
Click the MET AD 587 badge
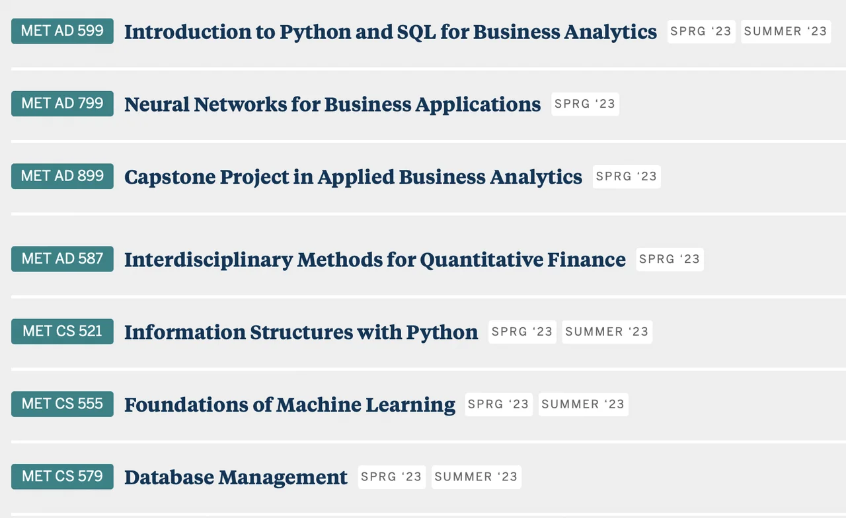62,259
